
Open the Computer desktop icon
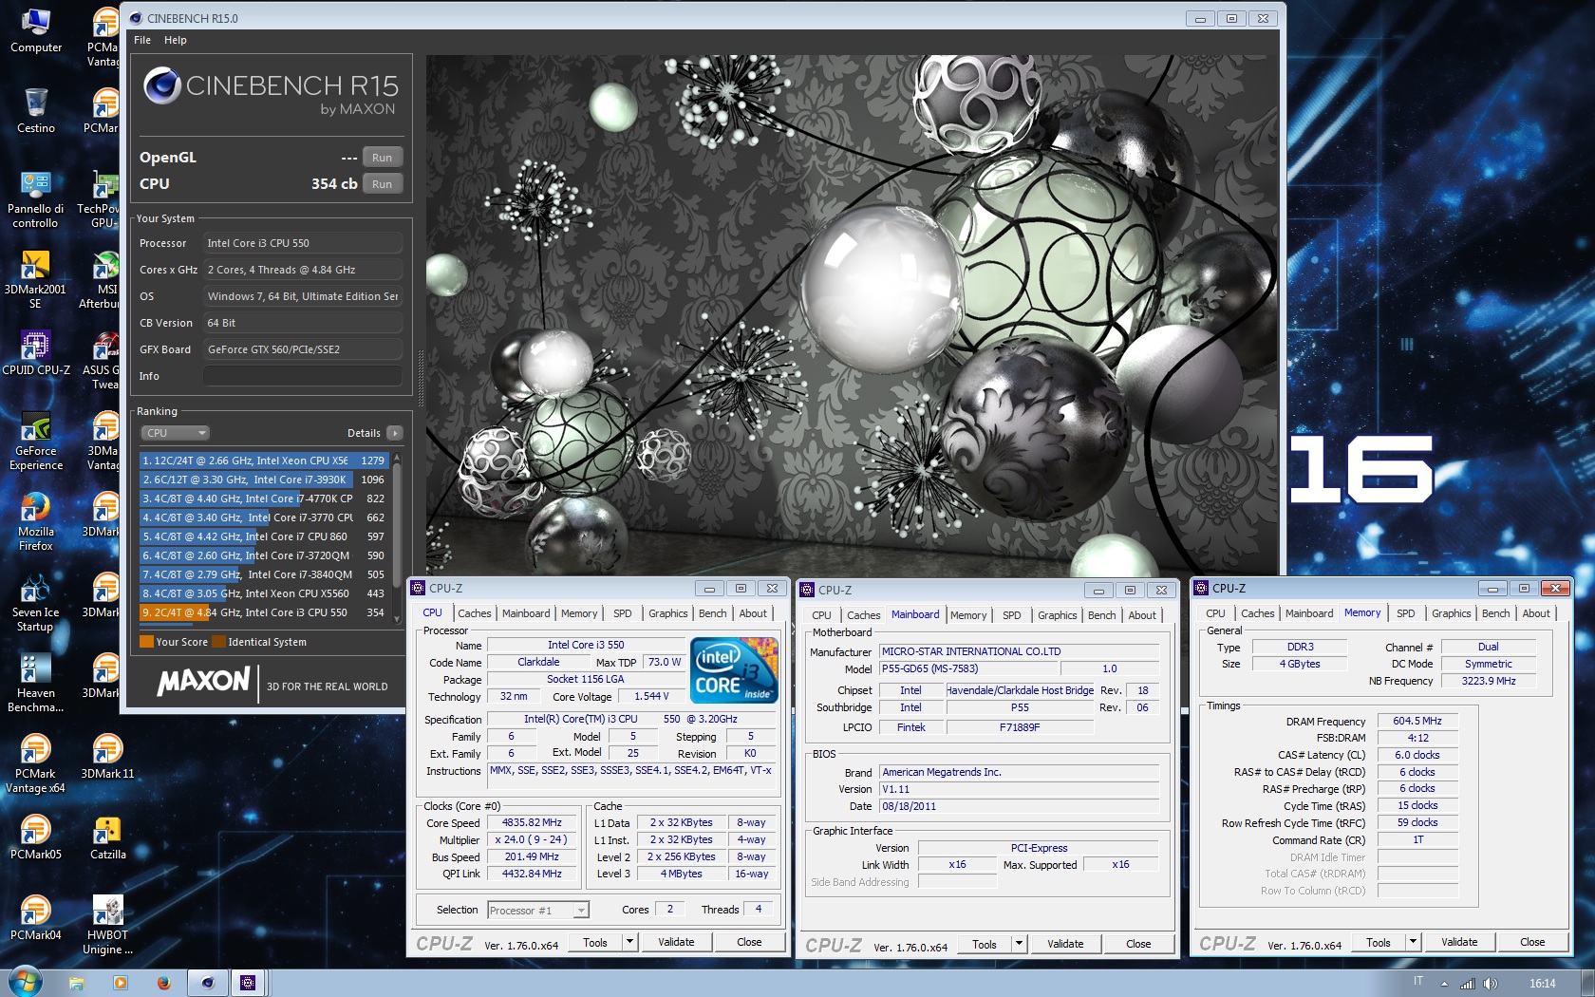point(35,30)
